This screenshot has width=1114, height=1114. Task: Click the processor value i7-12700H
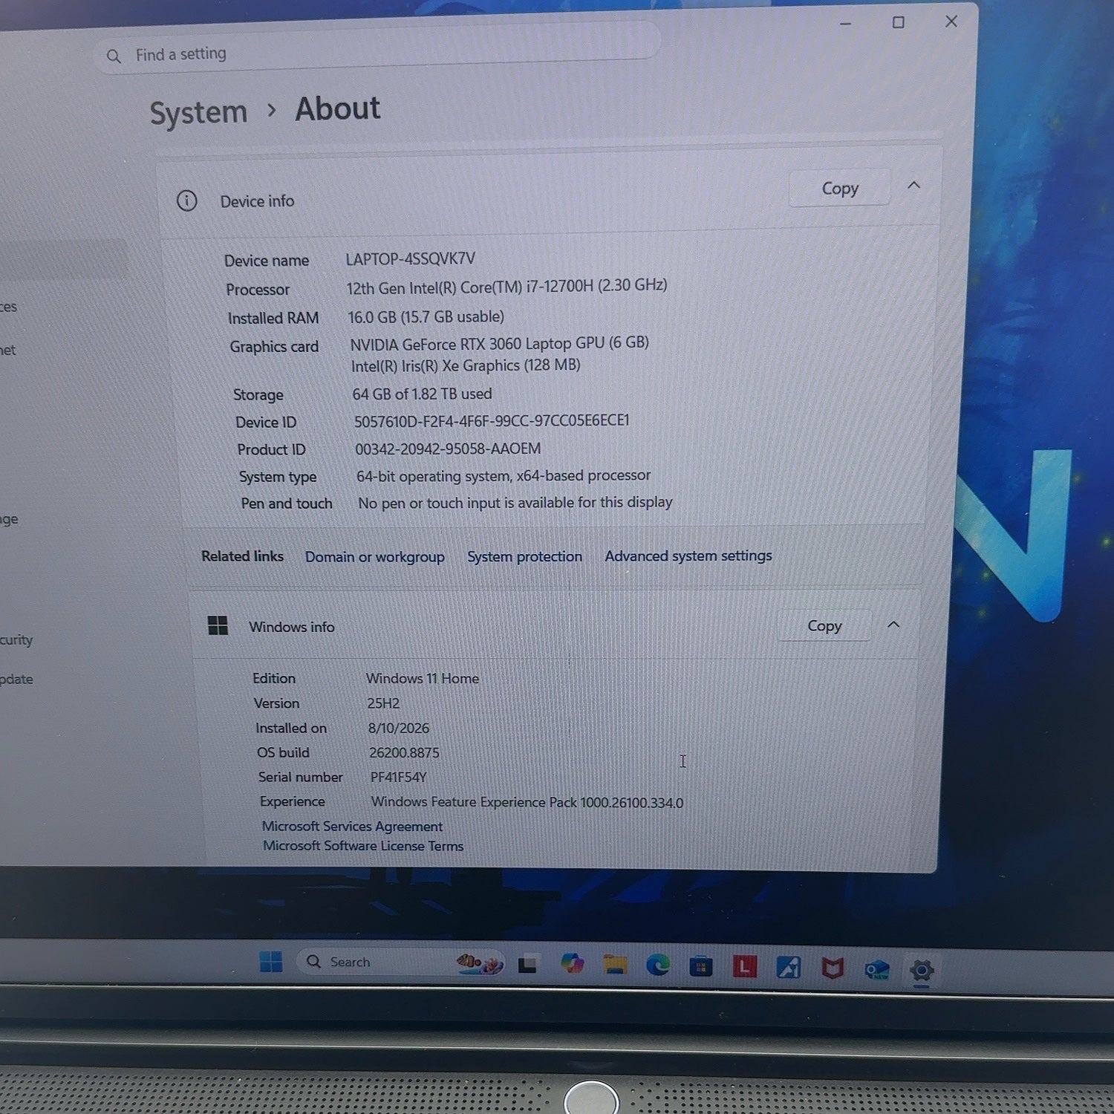[x=506, y=287]
